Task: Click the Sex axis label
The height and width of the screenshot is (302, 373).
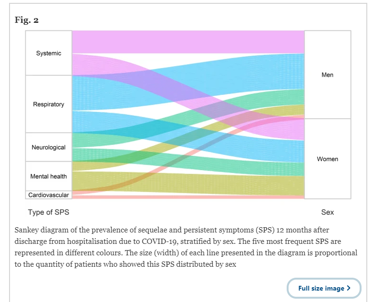Action: (327, 212)
